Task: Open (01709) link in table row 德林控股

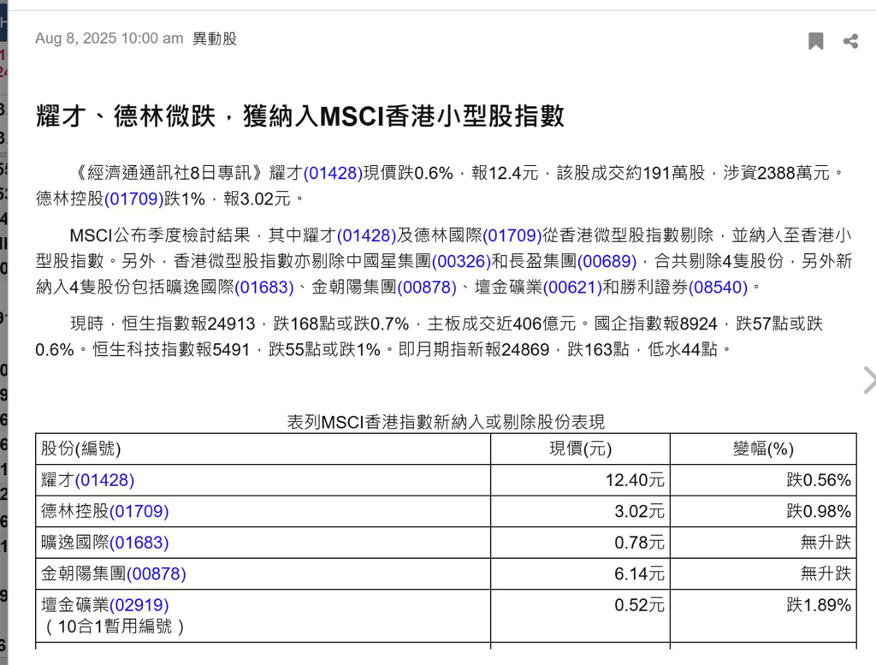Action: 139,511
